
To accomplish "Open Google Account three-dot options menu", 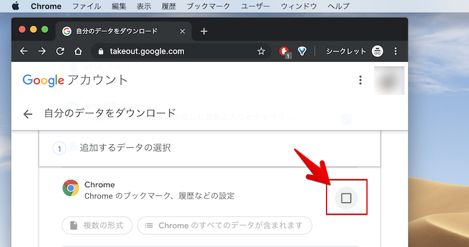I will 361,80.
